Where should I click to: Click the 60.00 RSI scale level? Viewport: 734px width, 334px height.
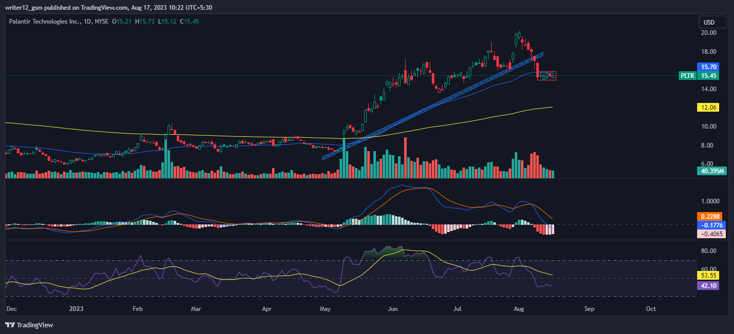pyautogui.click(x=709, y=269)
